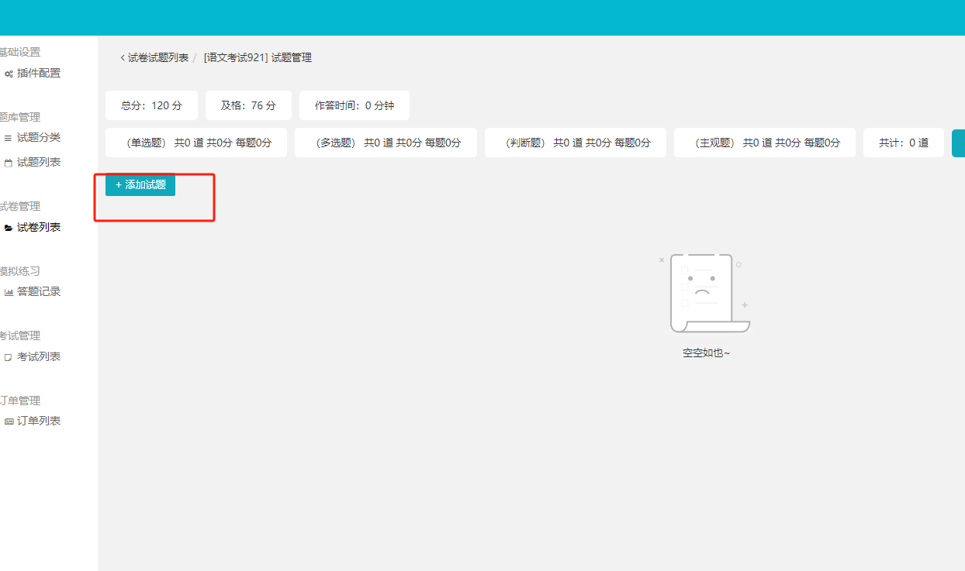Click the teal button right of 共计

(959, 143)
